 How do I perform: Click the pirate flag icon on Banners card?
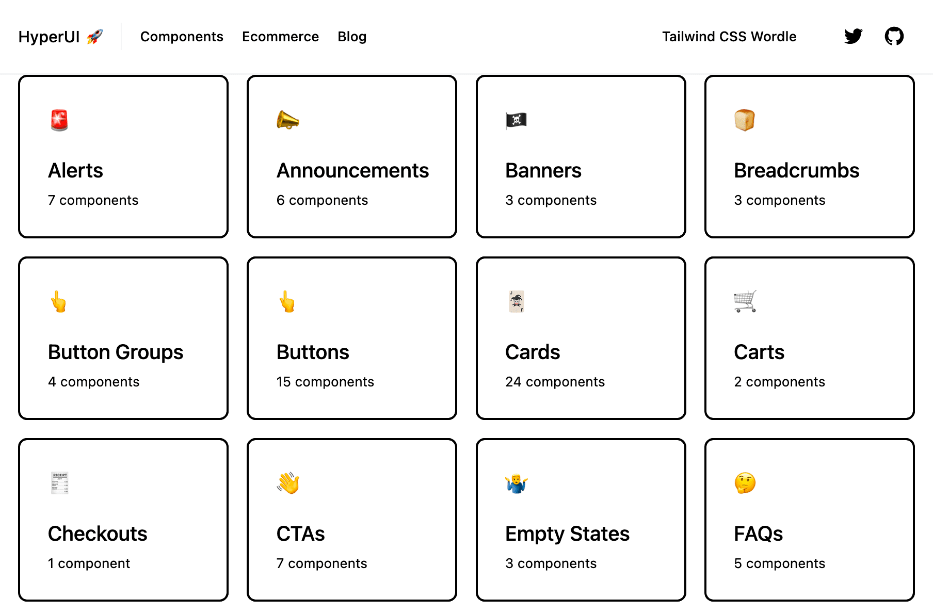tap(517, 120)
